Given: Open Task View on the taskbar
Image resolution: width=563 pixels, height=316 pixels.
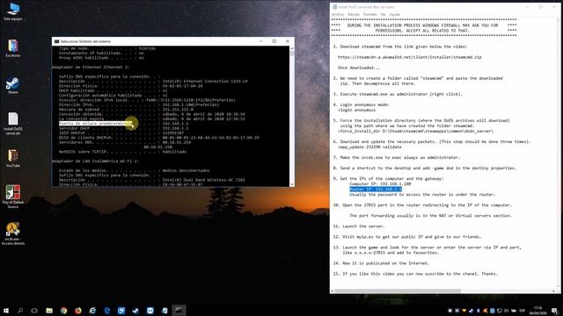Looking at the screenshot, I should point(34,310).
